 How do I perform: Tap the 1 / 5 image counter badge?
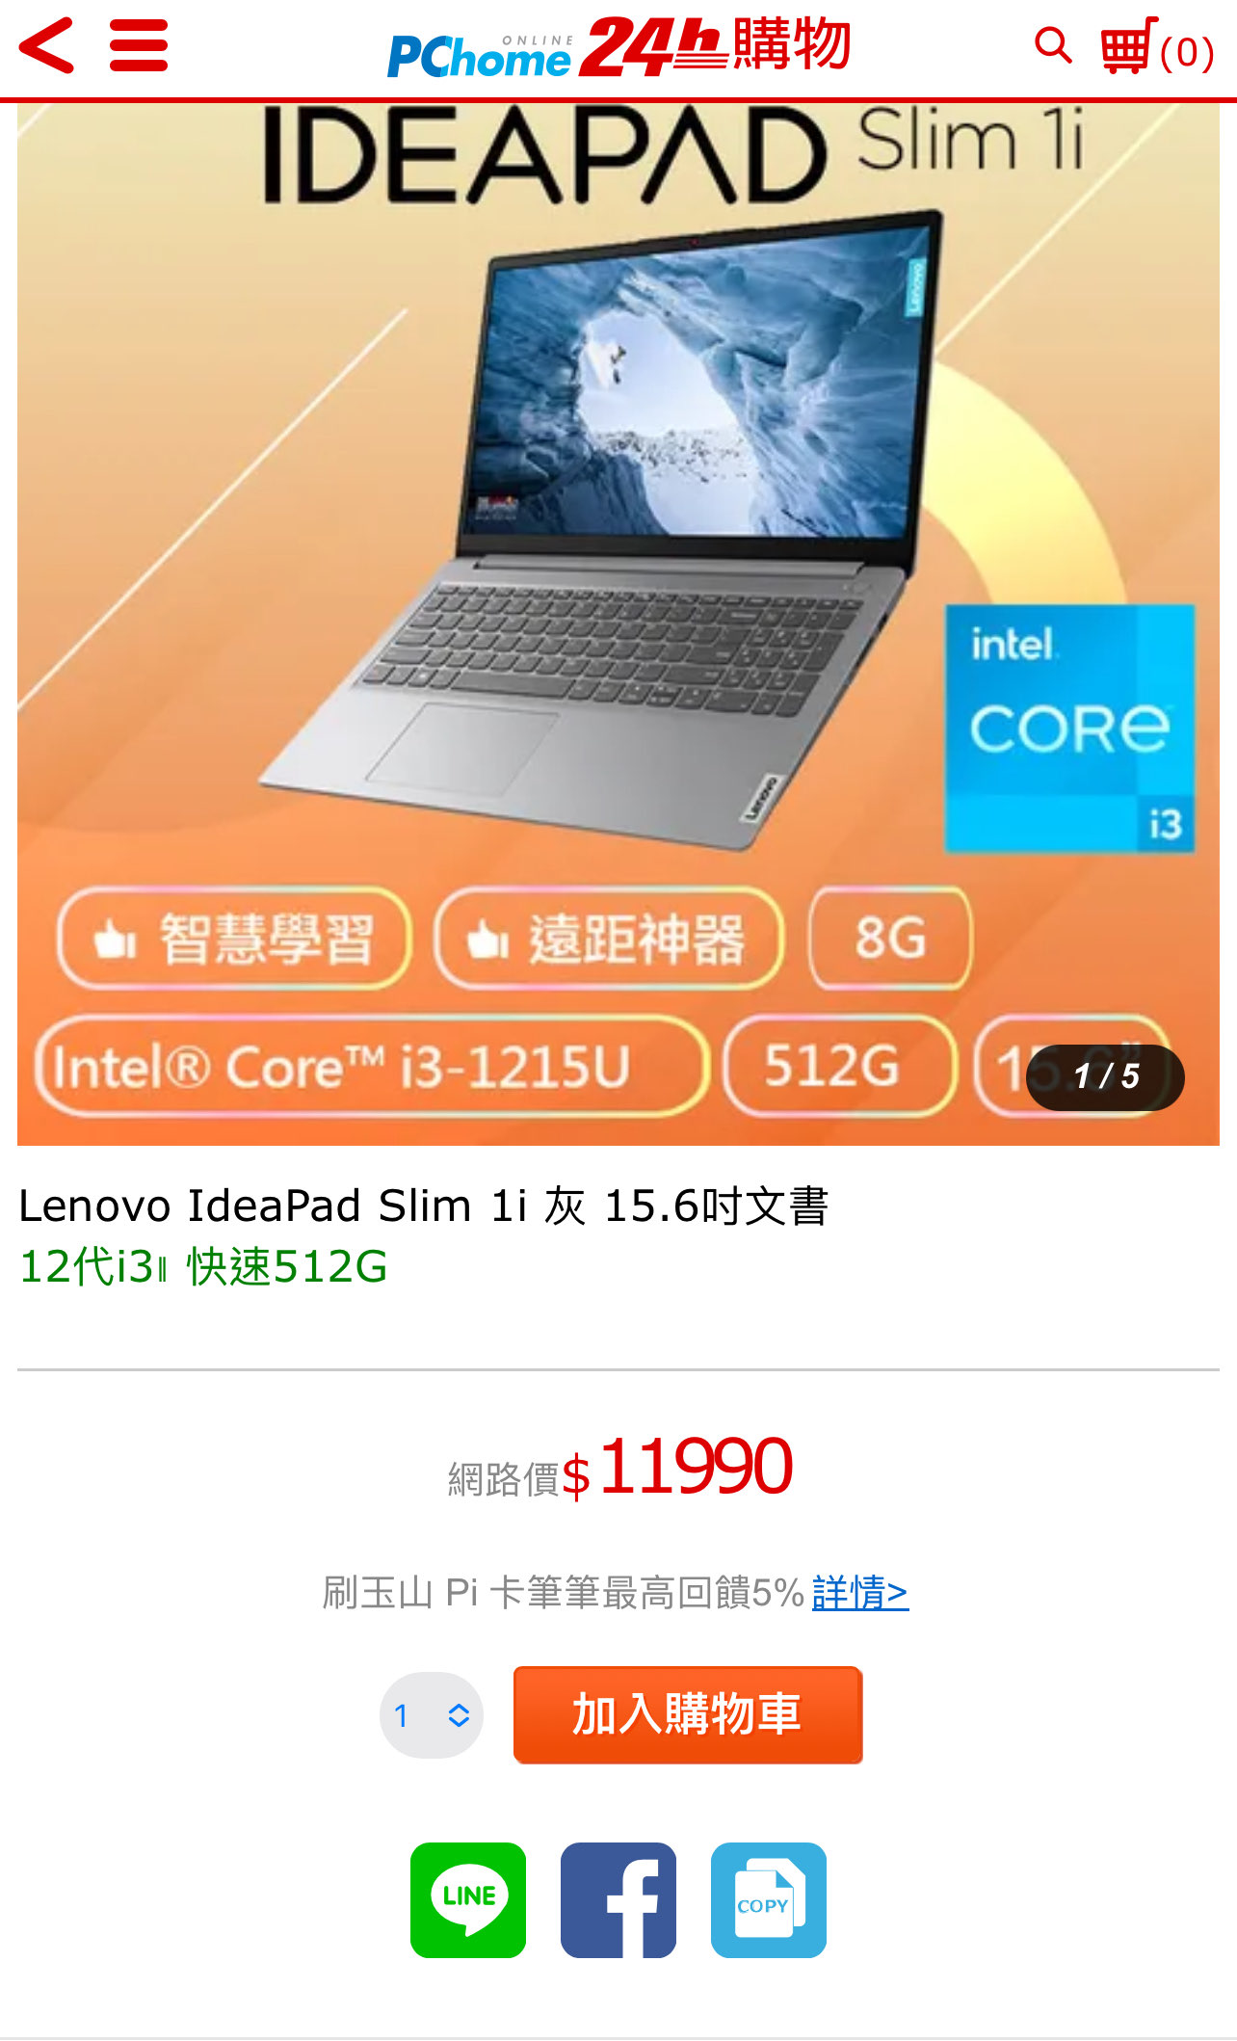point(1106,1077)
